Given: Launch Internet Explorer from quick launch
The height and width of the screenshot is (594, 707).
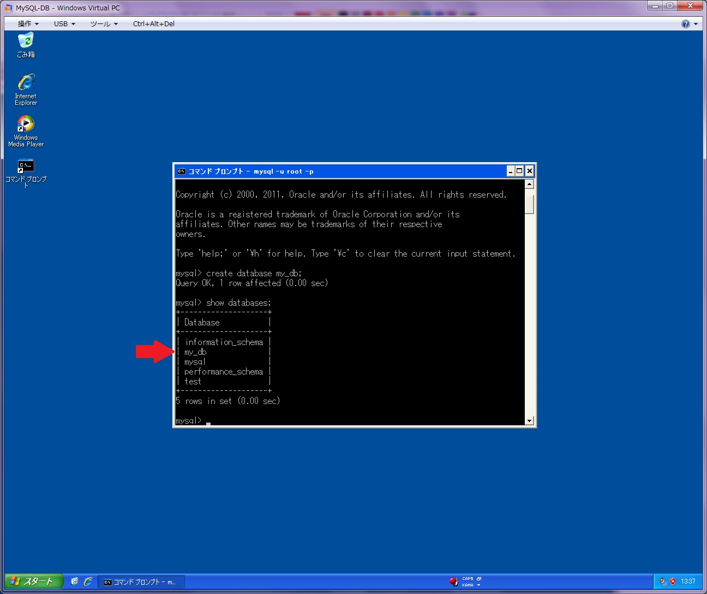Looking at the screenshot, I should click(88, 581).
